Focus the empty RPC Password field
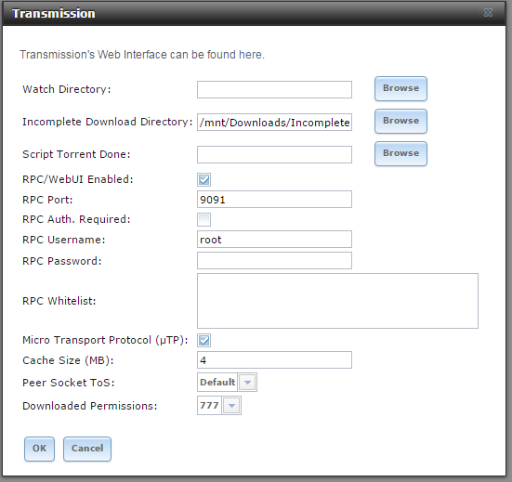 [274, 260]
